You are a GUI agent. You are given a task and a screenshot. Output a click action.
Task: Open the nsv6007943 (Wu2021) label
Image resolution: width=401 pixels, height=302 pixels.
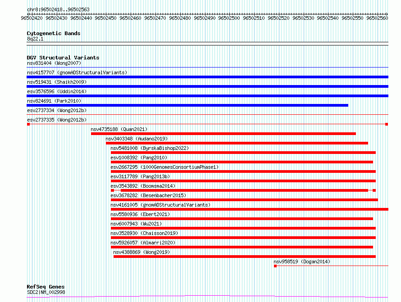coord(137,224)
